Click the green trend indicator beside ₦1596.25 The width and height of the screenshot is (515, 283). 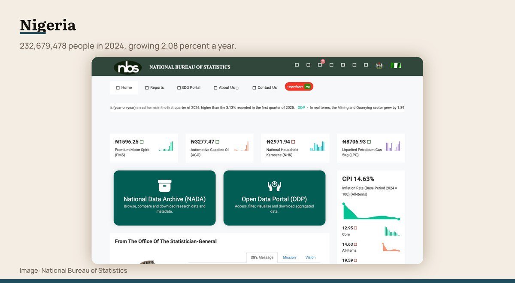click(x=142, y=141)
